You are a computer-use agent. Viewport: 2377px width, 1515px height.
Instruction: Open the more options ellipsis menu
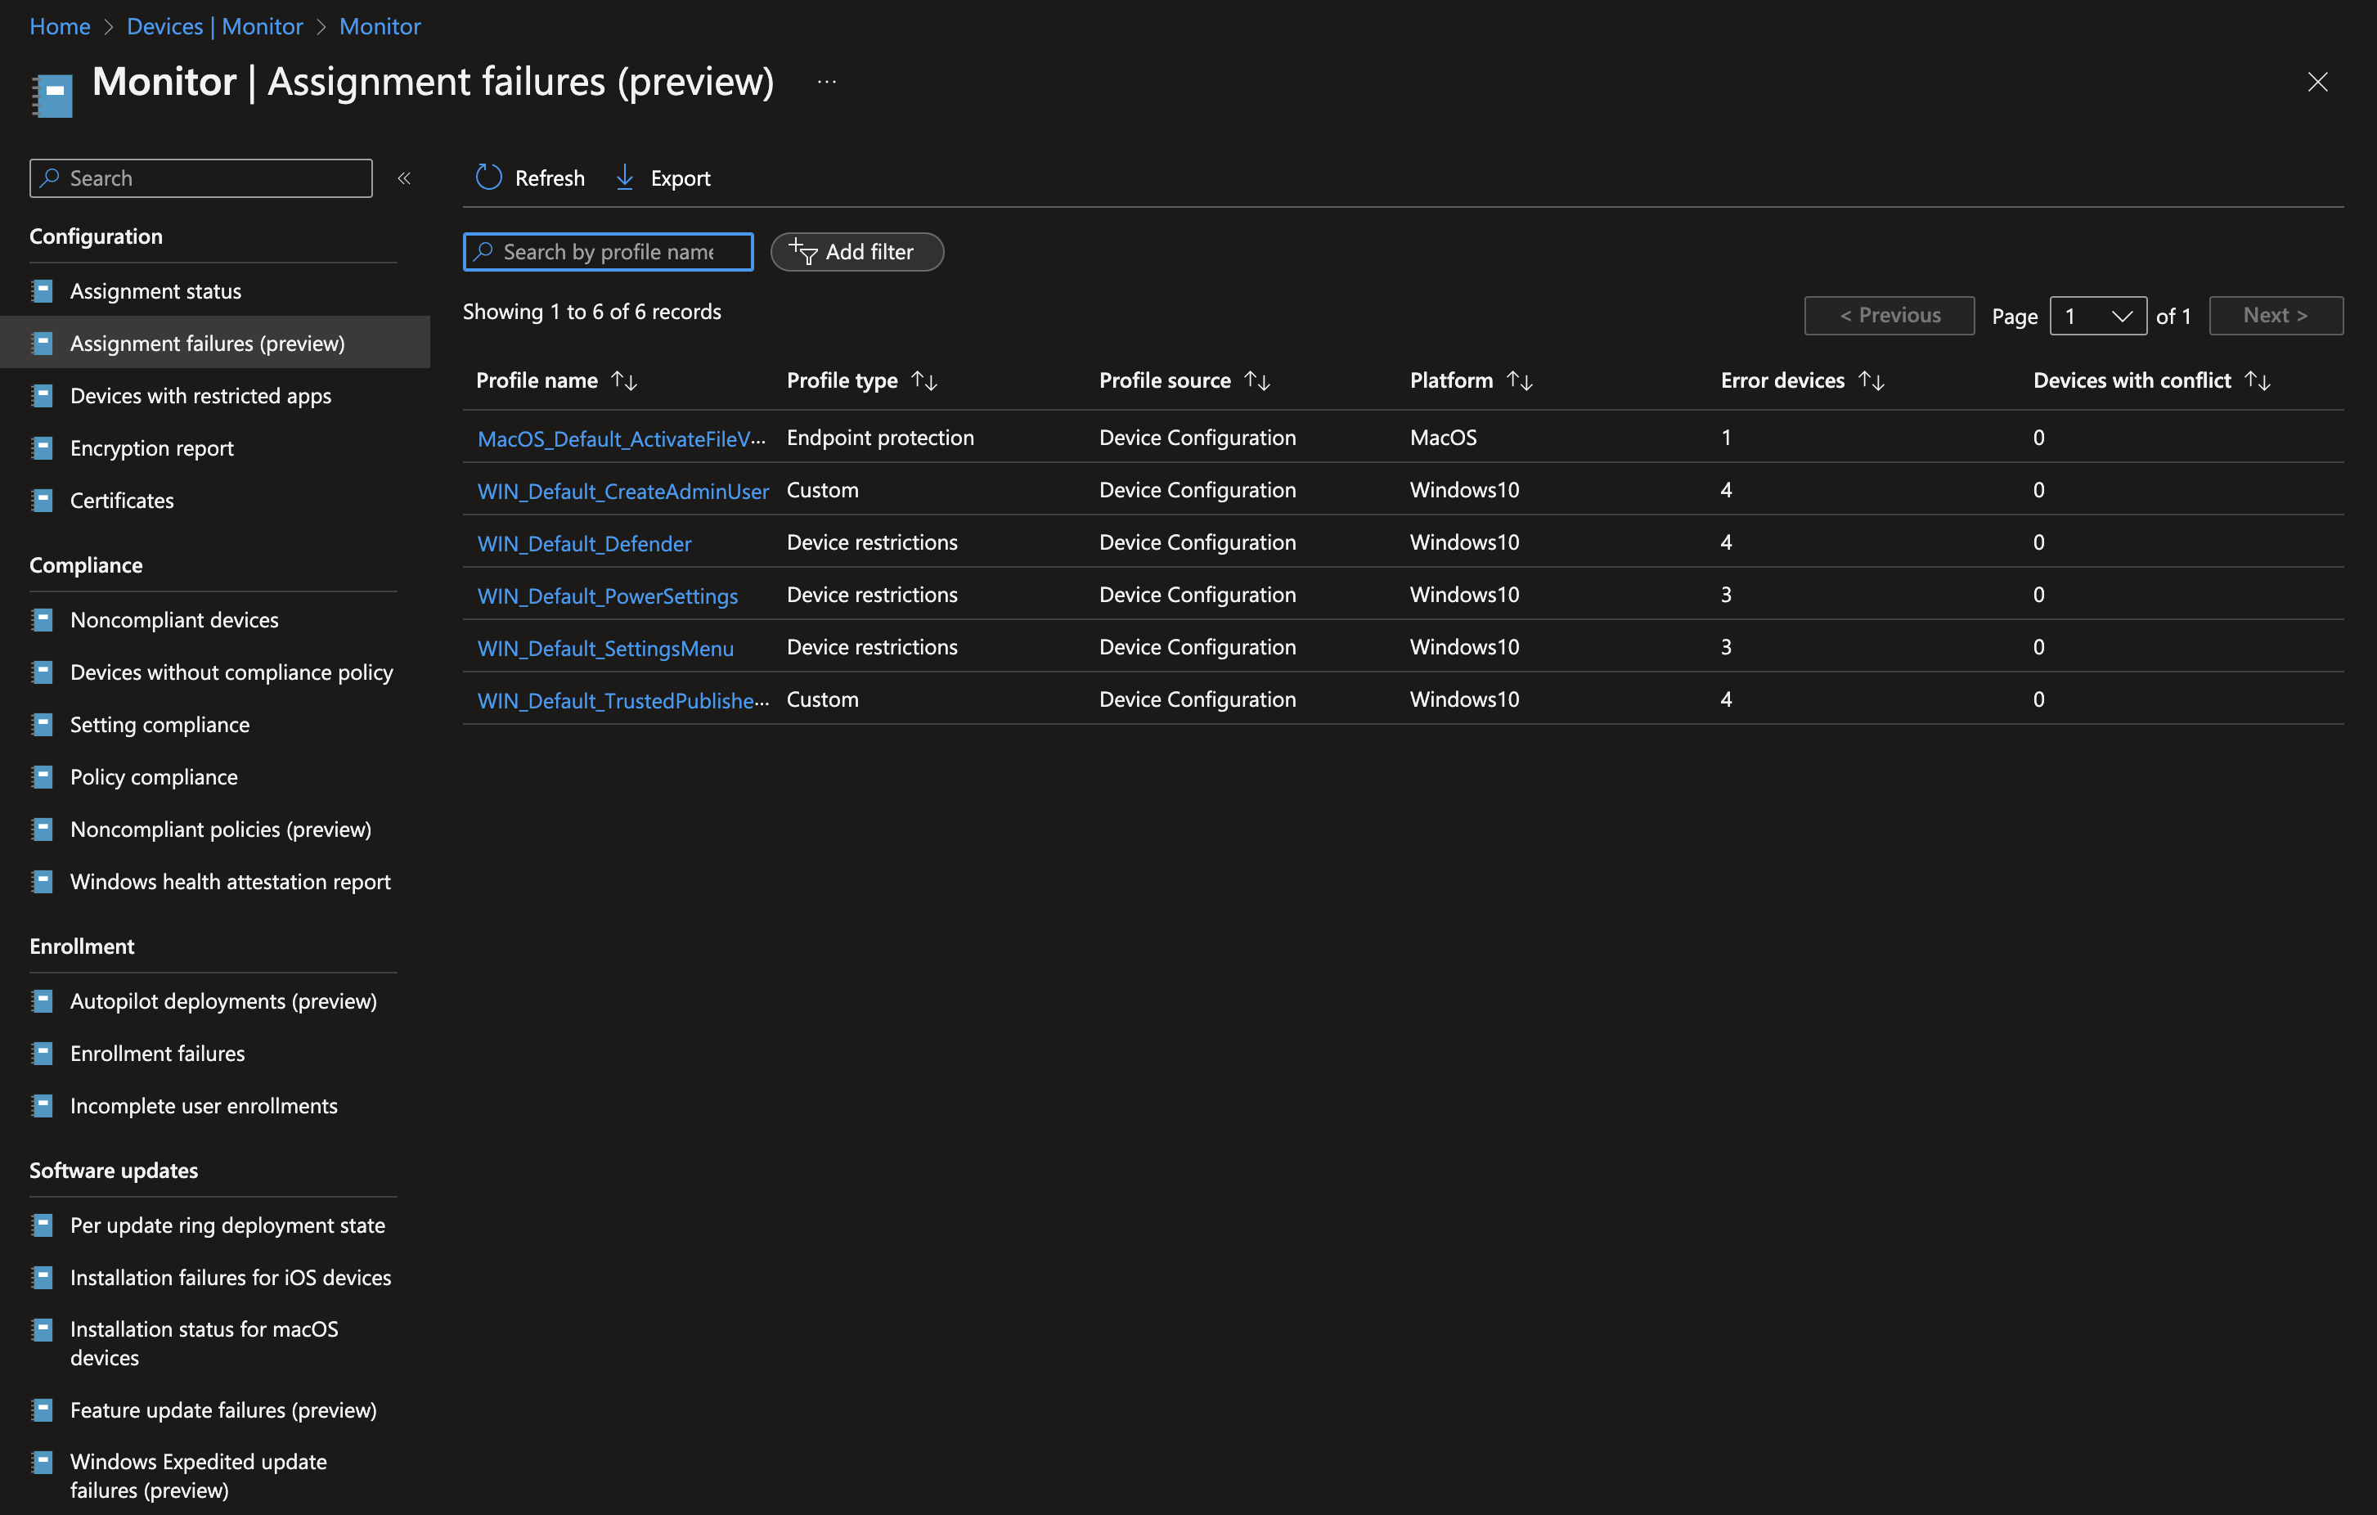[827, 82]
